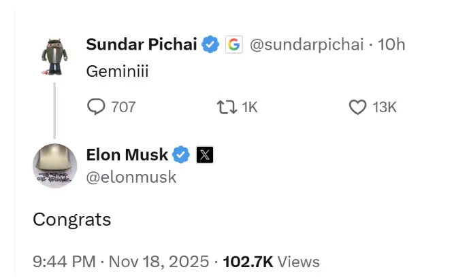The image size is (452, 278).
Task: Click the Google affiliation badge
Action: coord(233,45)
